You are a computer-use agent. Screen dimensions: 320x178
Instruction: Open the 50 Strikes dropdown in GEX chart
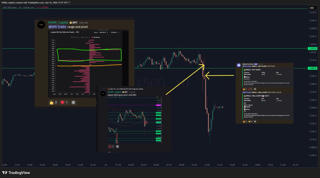click(115, 32)
